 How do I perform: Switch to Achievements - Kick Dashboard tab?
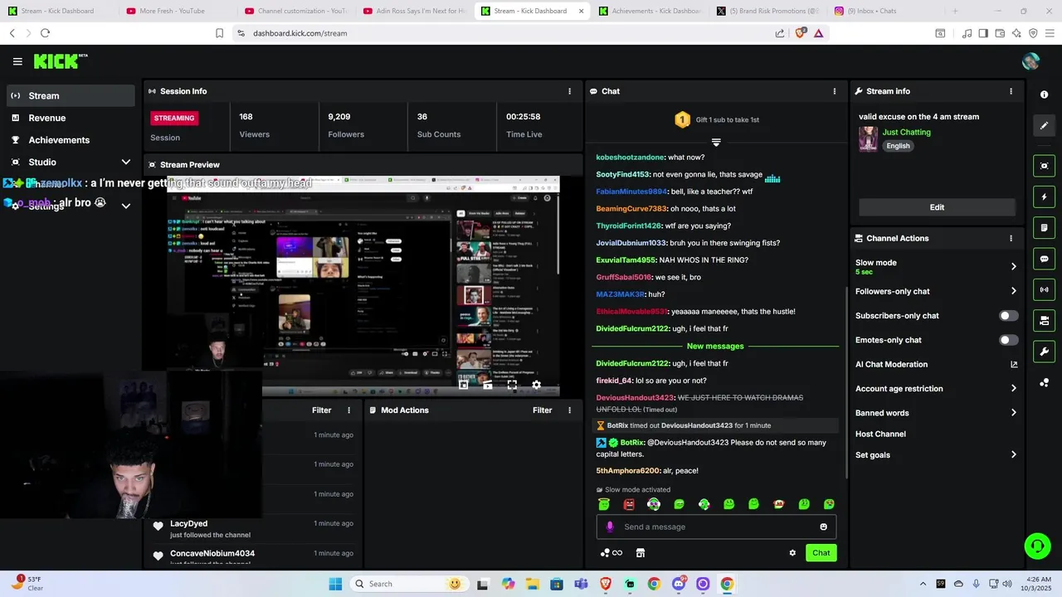650,11
